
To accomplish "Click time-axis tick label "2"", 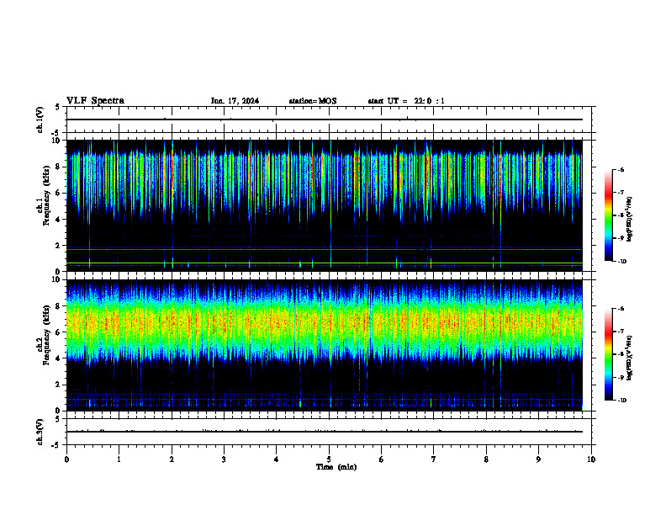I will 172,459.
